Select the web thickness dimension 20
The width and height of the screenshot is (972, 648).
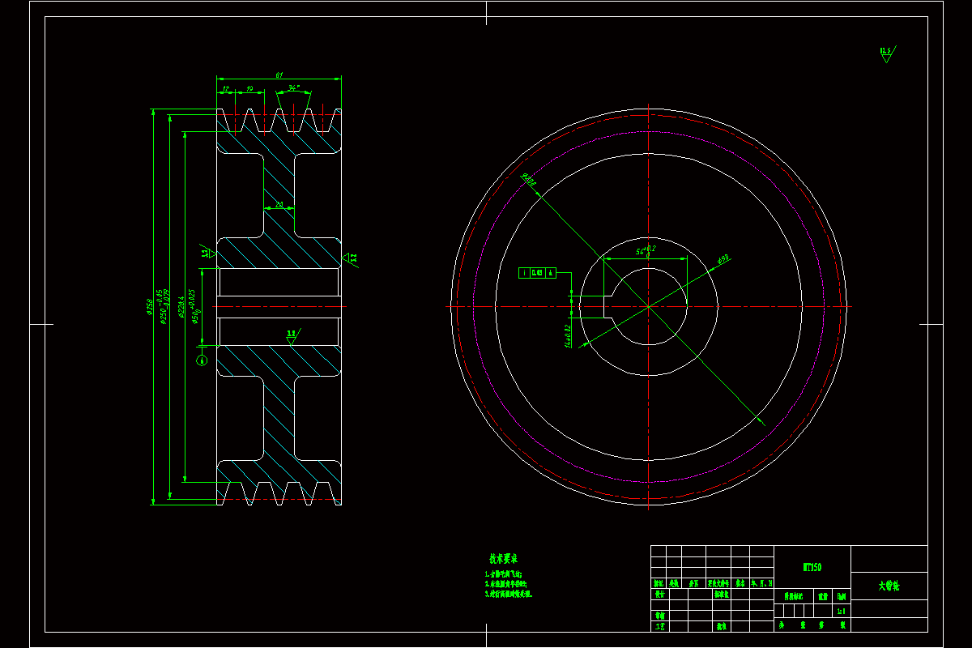point(279,206)
